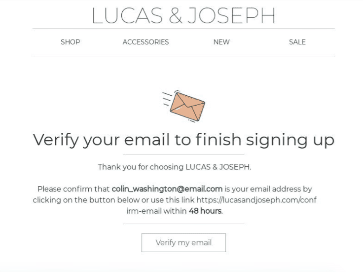
Task: Click the Thank you for choosing line
Action: (x=175, y=167)
